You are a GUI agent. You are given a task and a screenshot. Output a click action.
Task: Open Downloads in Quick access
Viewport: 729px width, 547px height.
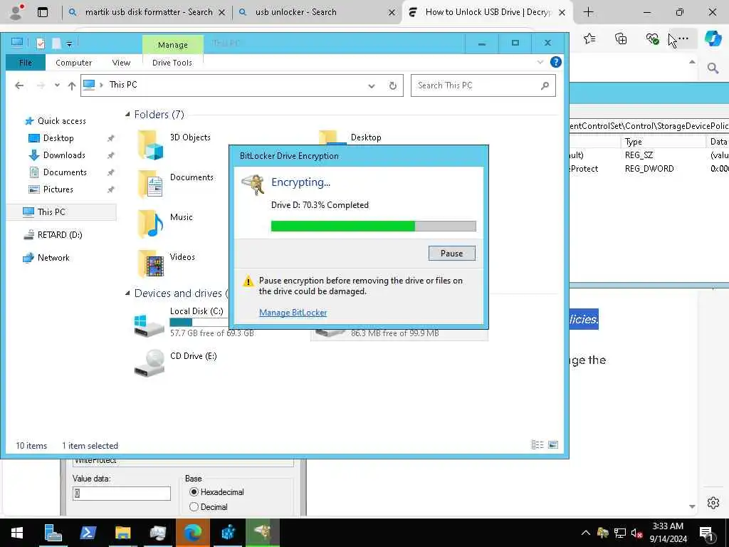click(x=63, y=155)
